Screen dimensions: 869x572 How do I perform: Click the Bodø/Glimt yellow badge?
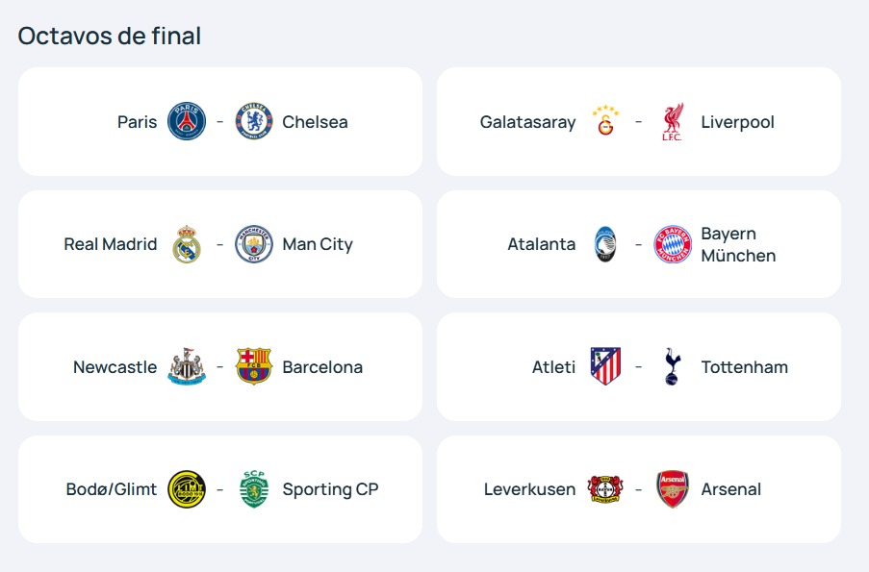(187, 489)
